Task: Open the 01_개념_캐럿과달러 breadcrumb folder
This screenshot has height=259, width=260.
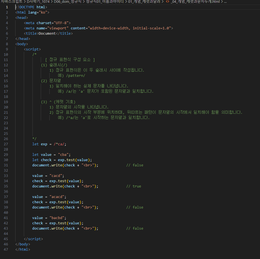Action: [x=144, y=2]
